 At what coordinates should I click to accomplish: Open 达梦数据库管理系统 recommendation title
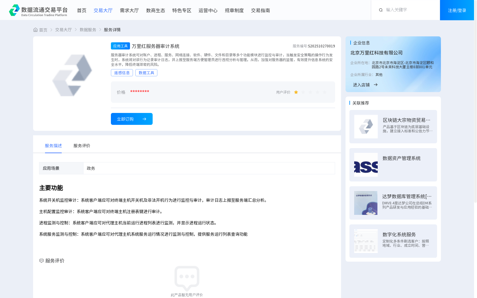pyautogui.click(x=407, y=196)
